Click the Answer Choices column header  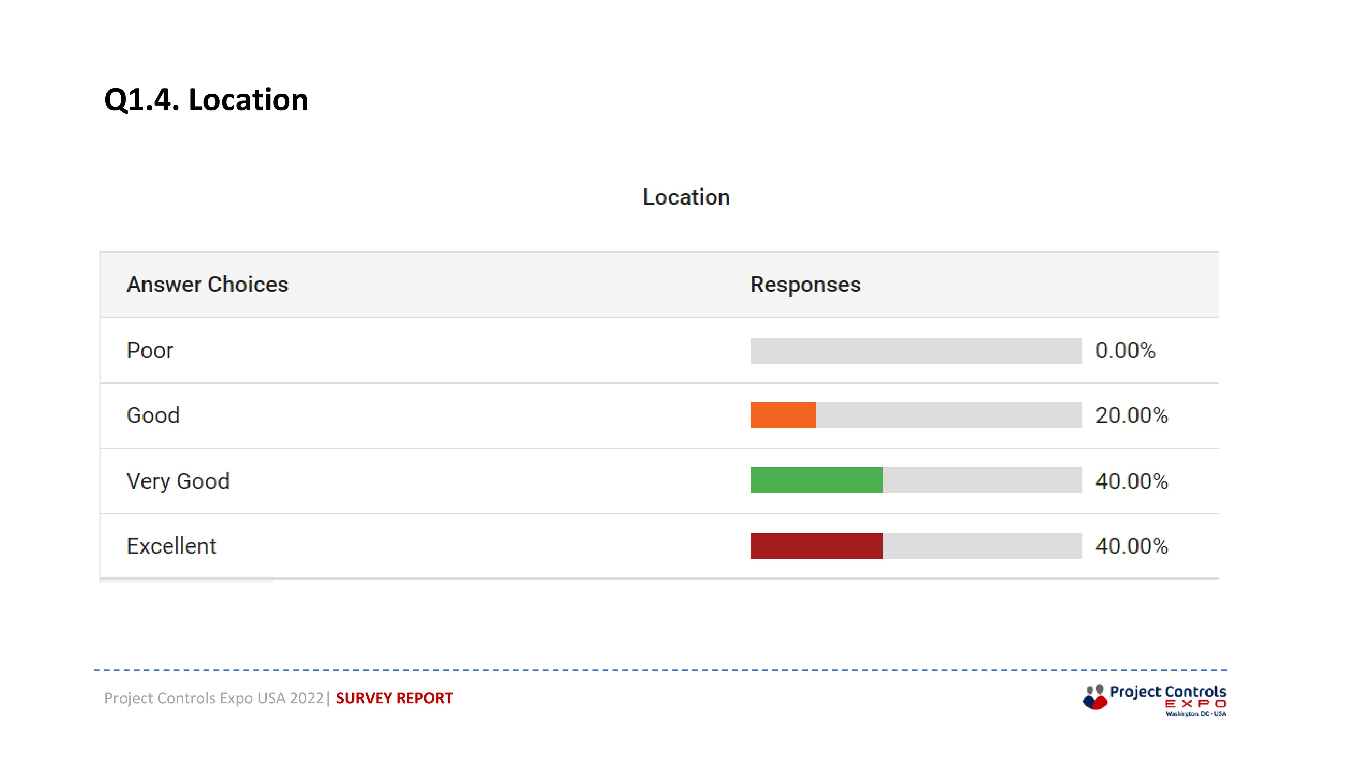click(x=207, y=284)
